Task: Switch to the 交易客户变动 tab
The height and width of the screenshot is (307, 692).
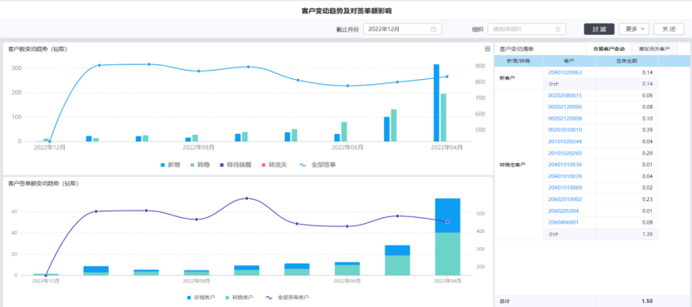Action: [x=609, y=49]
